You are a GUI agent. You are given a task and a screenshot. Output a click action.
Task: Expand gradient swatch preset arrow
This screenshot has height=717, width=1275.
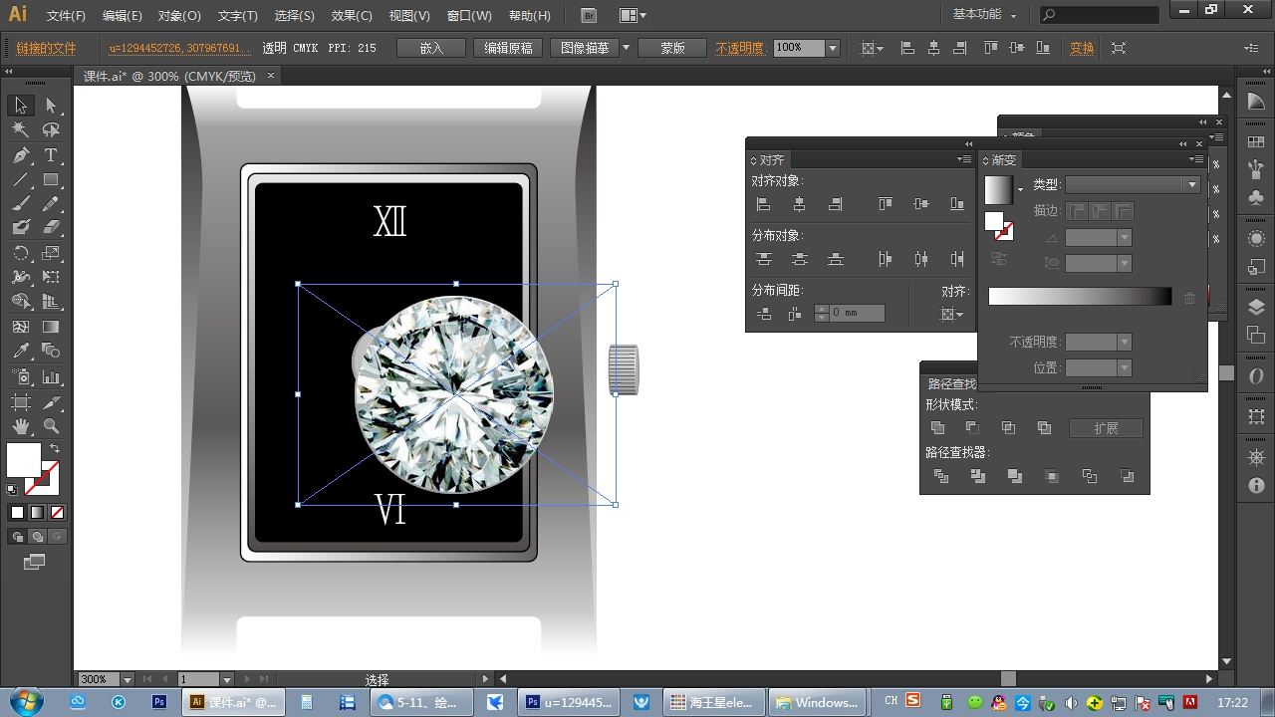click(x=1020, y=189)
